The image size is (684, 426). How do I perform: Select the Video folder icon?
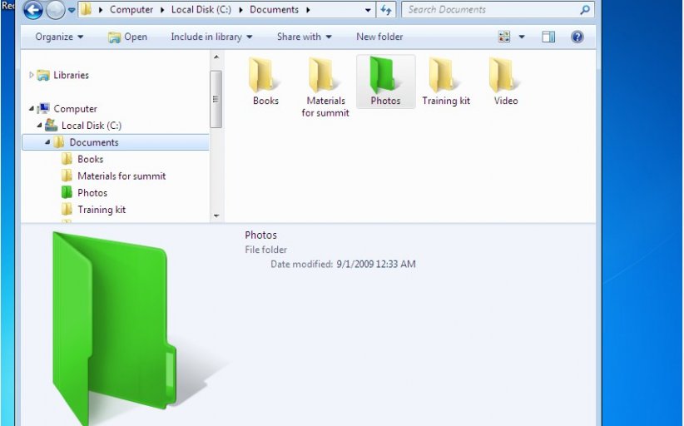tap(505, 75)
